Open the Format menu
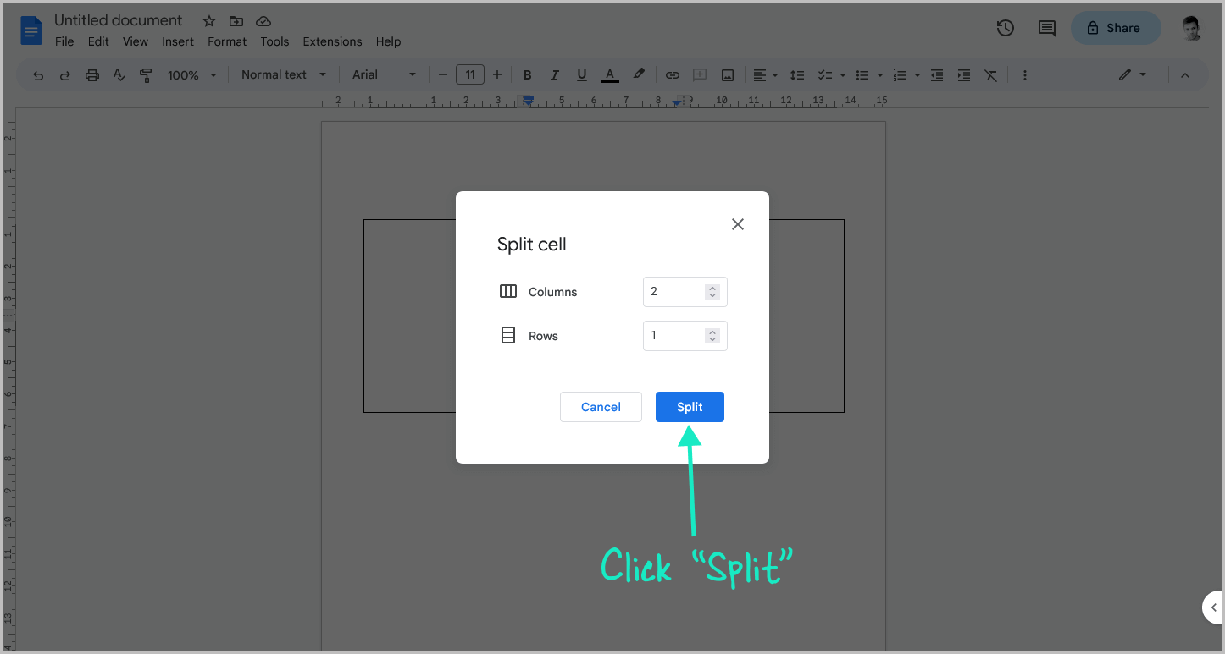This screenshot has height=654, width=1225. (x=226, y=41)
